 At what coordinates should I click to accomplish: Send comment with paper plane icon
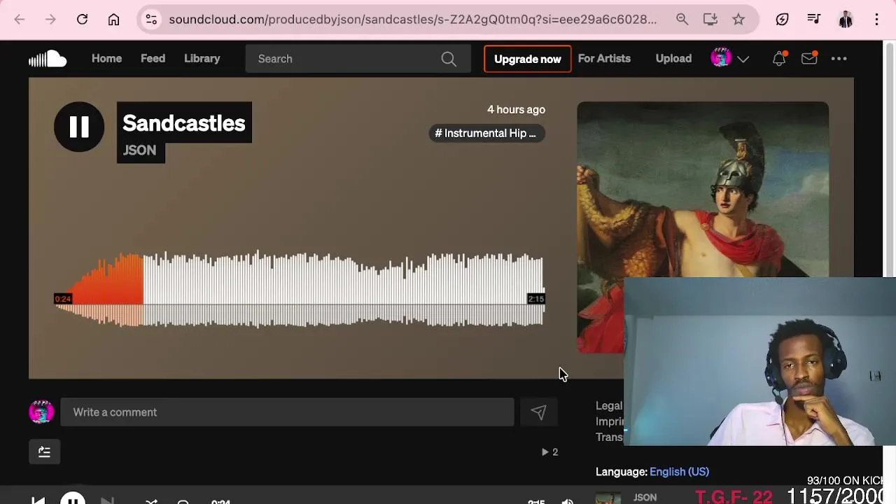point(538,412)
